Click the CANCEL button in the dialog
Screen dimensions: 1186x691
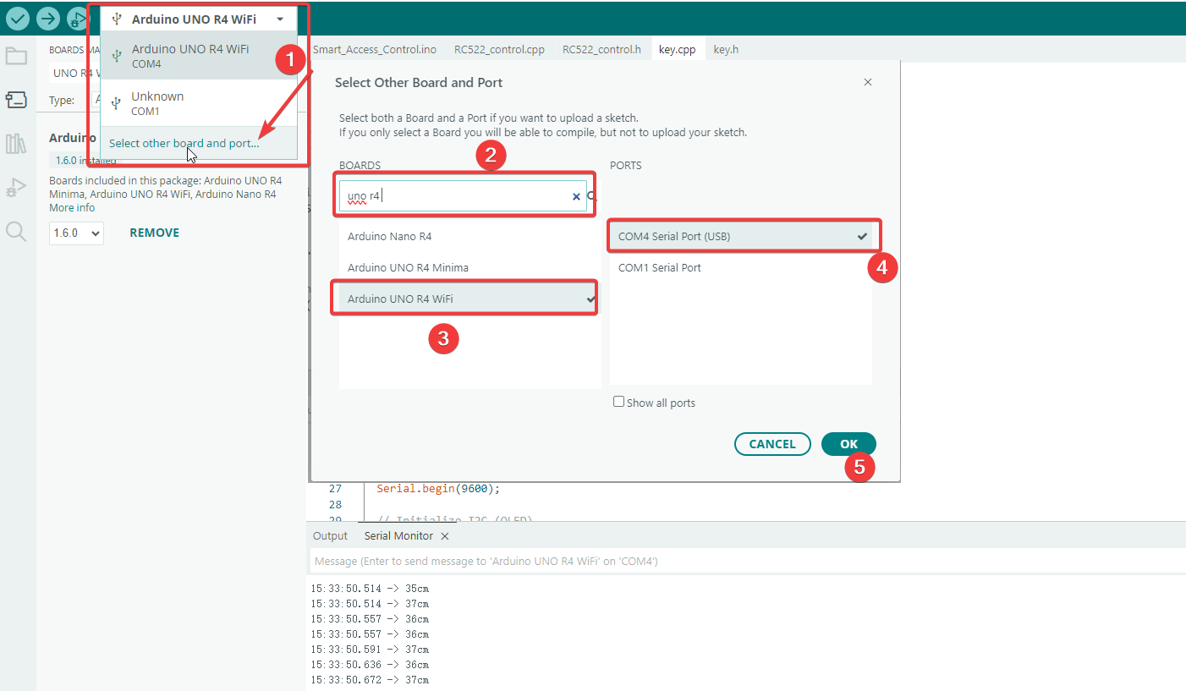pos(772,444)
